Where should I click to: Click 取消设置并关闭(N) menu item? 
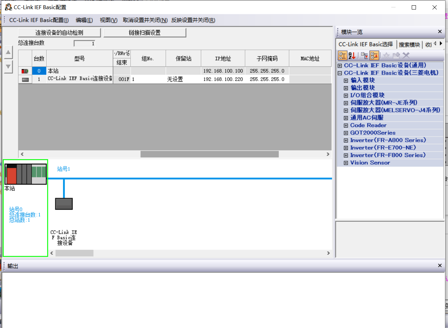pos(145,20)
